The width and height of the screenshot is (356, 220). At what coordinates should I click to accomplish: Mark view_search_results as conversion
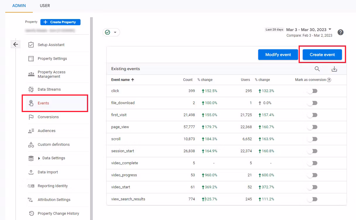[x=312, y=199]
